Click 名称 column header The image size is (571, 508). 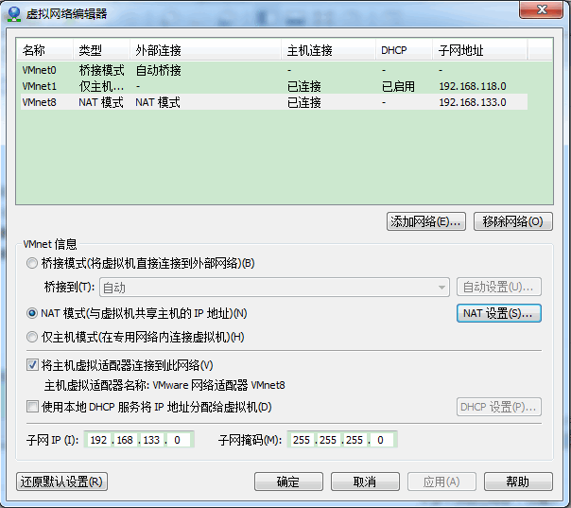tap(45, 50)
